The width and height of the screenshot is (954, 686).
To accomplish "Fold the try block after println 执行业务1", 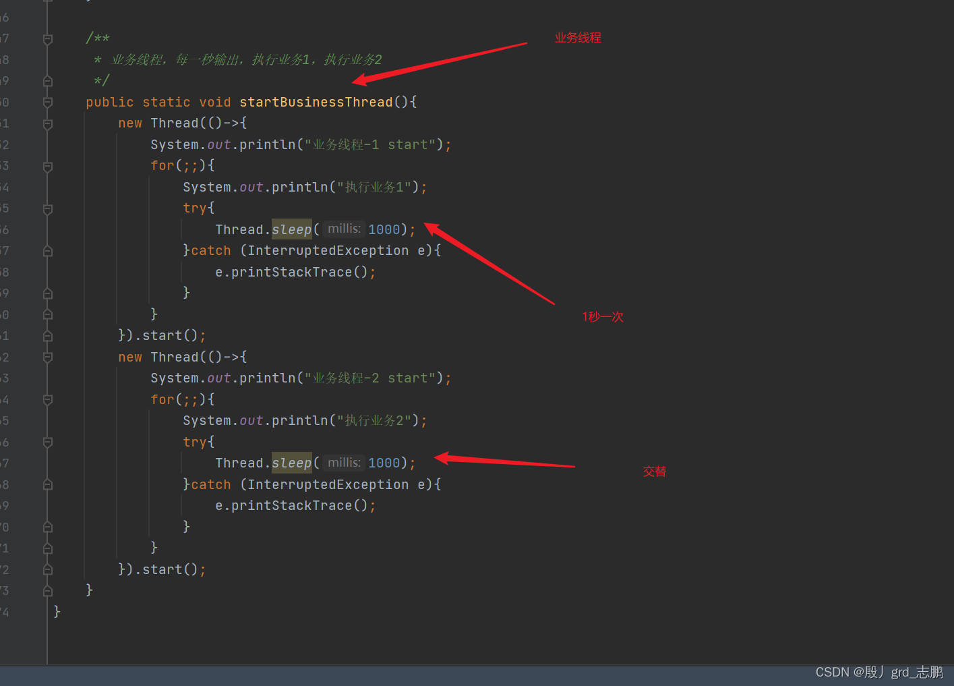I will 48,209.
